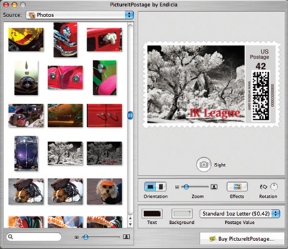Select the orange car body thumbnail

coord(65,116)
